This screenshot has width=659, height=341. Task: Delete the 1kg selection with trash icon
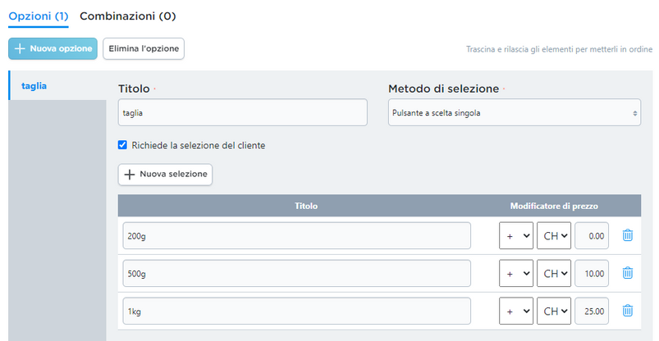pyautogui.click(x=628, y=311)
